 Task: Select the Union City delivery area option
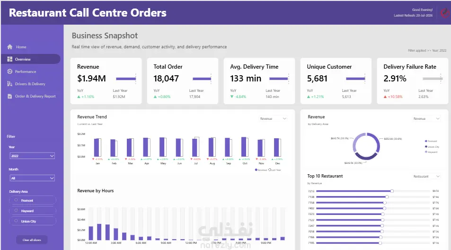(33, 221)
